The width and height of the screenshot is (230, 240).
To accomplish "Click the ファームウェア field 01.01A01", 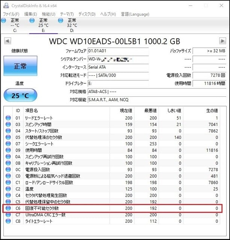I will 118,51.
